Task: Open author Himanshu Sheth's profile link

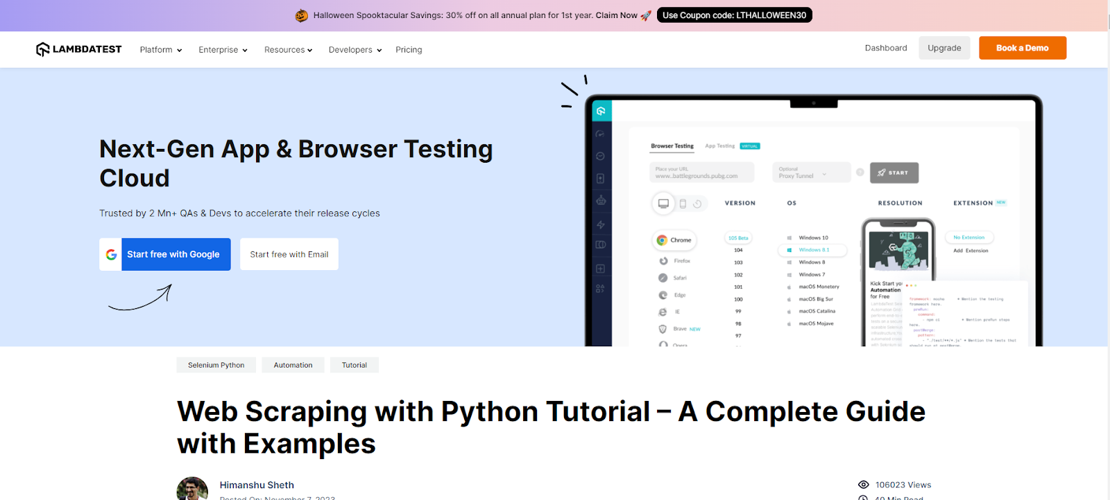Action: point(257,485)
